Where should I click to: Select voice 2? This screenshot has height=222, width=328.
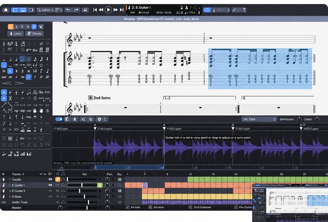pyautogui.click(x=16, y=27)
